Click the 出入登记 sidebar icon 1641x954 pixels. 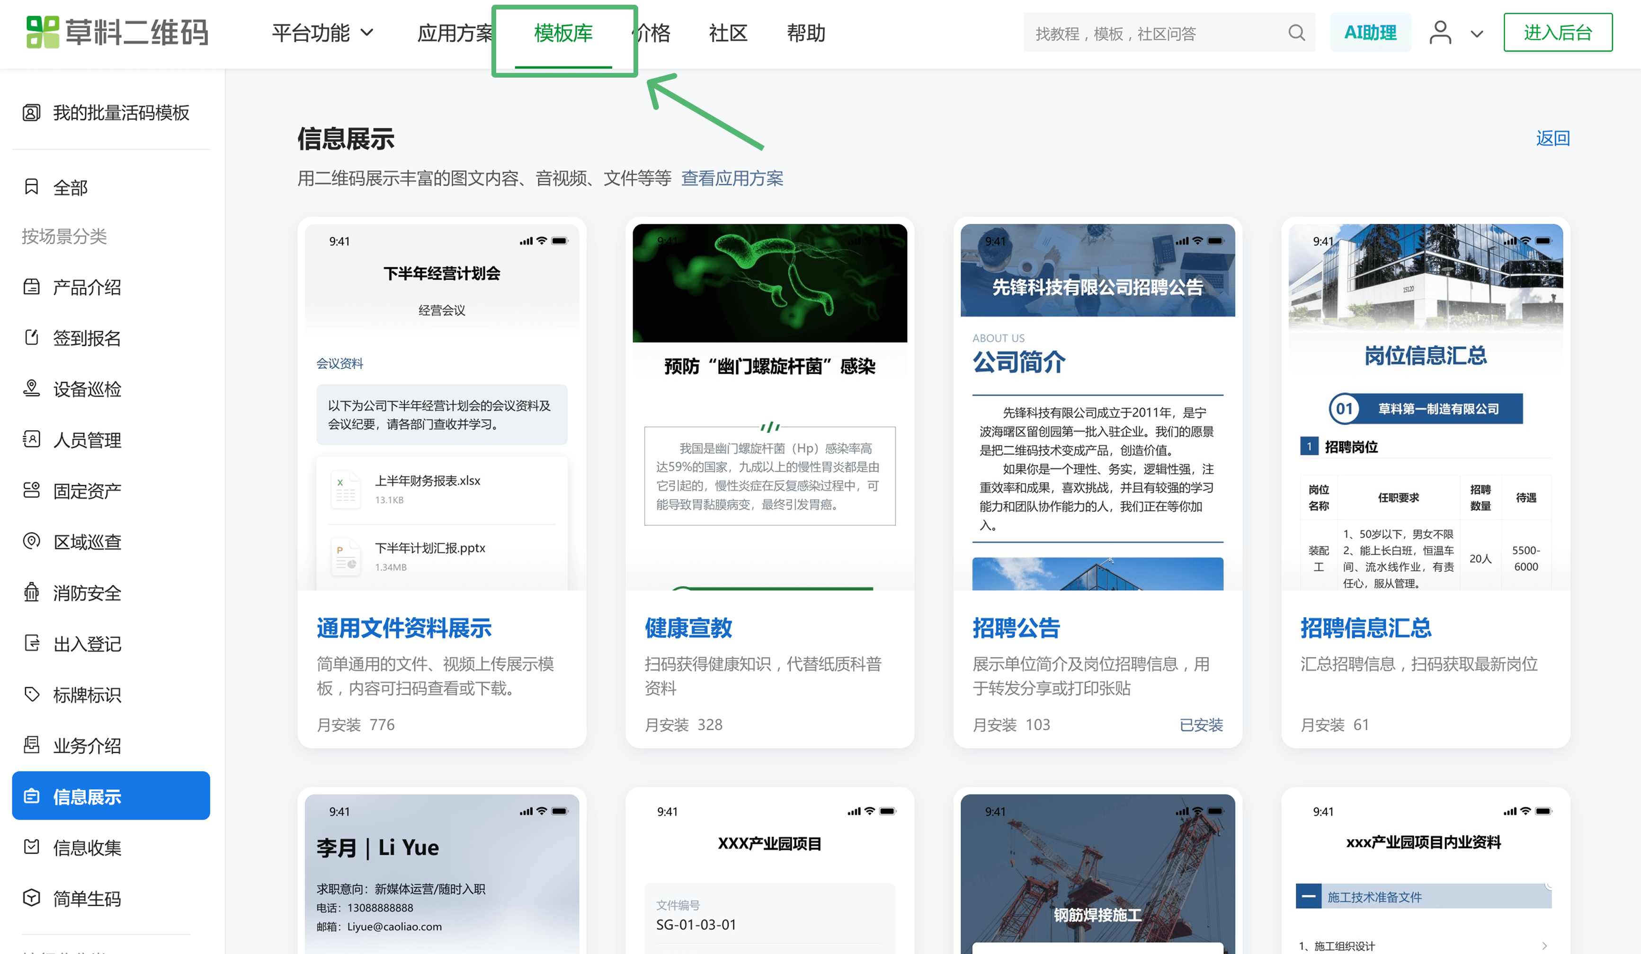click(x=31, y=643)
